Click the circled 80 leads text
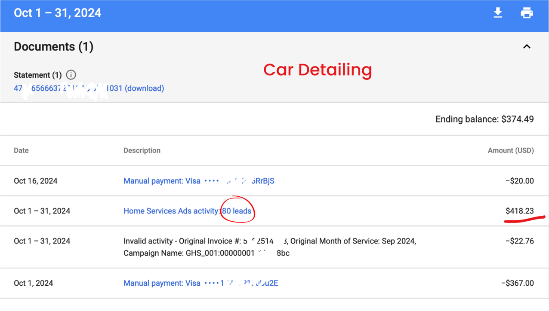 237,211
